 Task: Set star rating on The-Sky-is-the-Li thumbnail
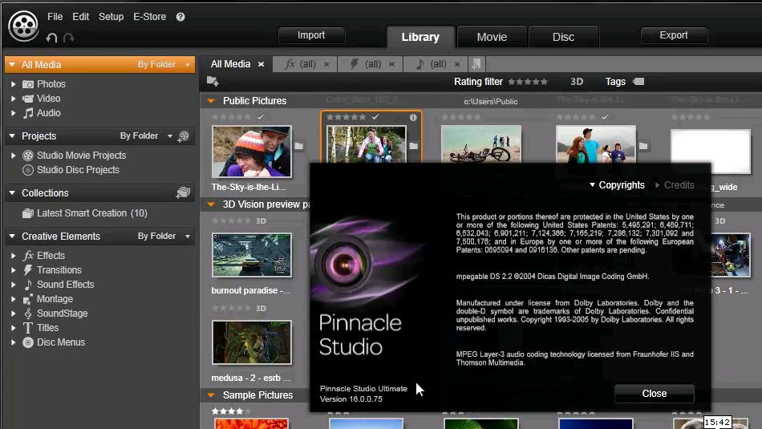231,117
